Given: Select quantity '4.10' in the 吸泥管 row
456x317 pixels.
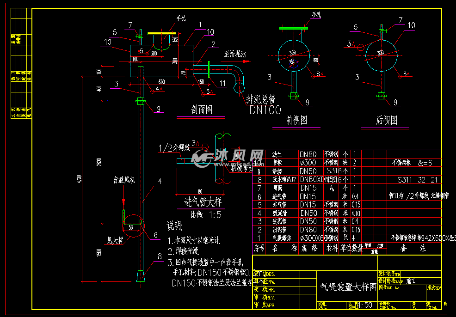Looking at the screenshot, I should (356, 213).
